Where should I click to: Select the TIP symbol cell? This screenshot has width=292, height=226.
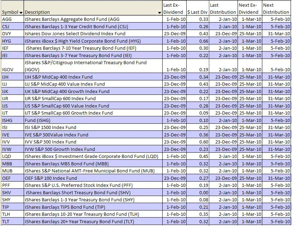pyautogui.click(x=12, y=207)
